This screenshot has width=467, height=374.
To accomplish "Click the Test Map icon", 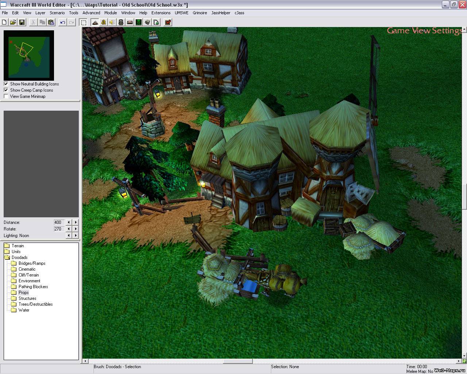I will pyautogui.click(x=168, y=22).
